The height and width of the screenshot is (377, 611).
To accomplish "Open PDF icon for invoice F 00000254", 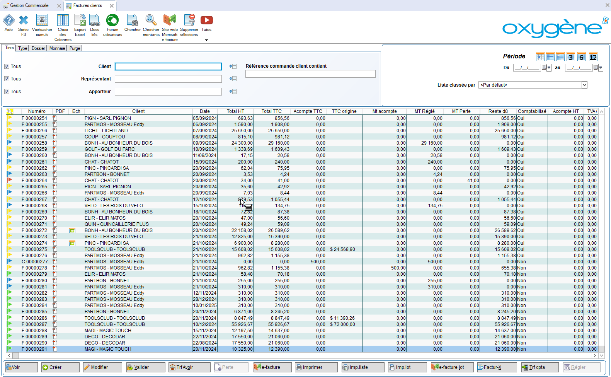I will [x=55, y=118].
